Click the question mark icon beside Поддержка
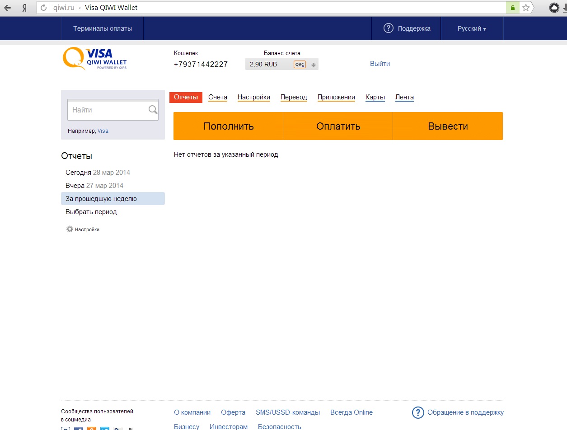The width and height of the screenshot is (567, 430). [388, 28]
